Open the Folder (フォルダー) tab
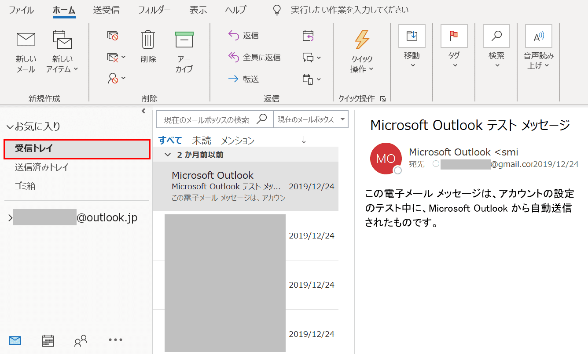This screenshot has width=588, height=354. click(154, 10)
